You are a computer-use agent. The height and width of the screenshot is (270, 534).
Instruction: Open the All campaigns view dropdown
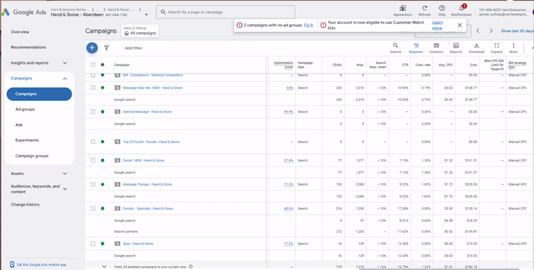point(140,31)
